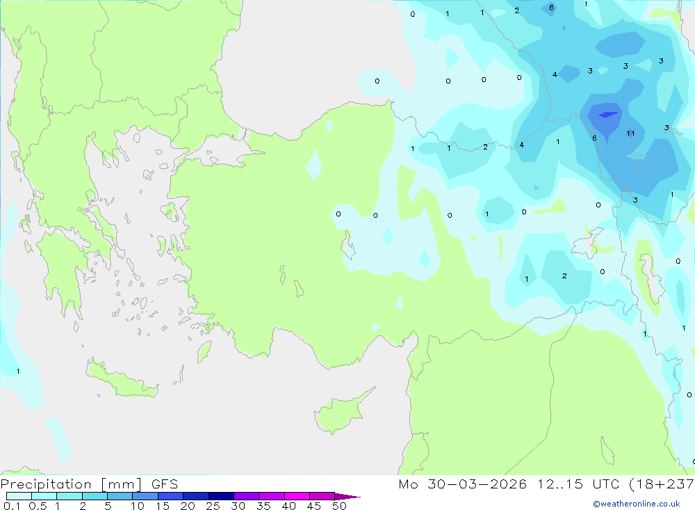Click the '12..15 UTC' time text
Image resolution: width=695 pixels, height=510 pixels.
[x=578, y=484]
